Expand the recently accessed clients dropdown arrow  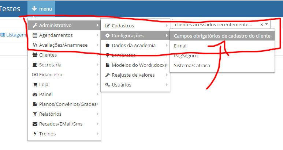coord(267,24)
